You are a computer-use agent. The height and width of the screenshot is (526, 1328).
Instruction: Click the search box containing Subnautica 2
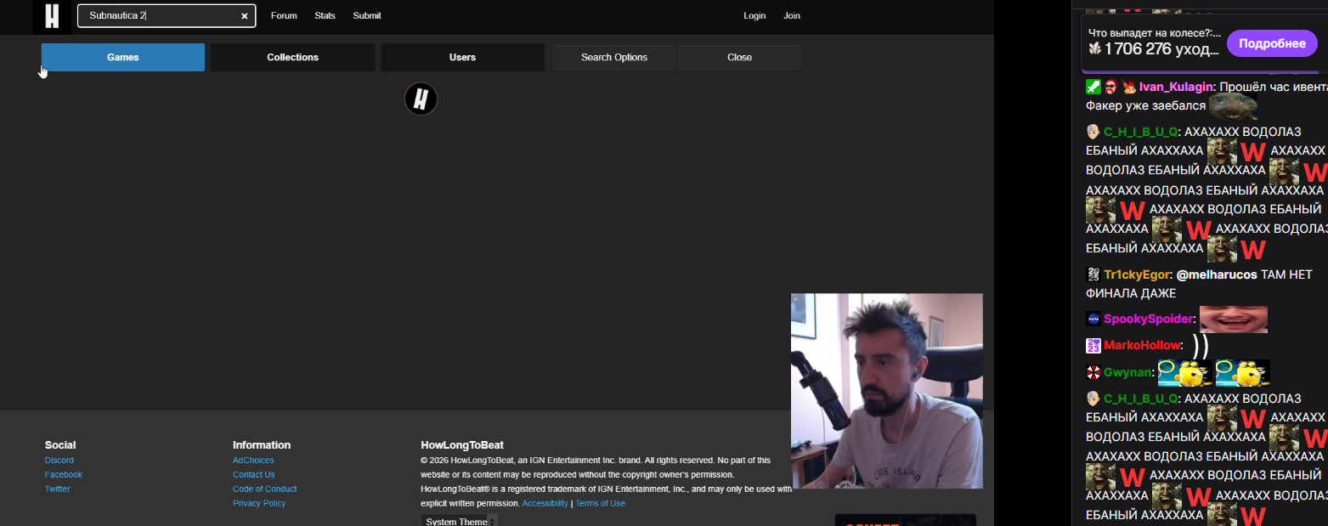point(166,15)
